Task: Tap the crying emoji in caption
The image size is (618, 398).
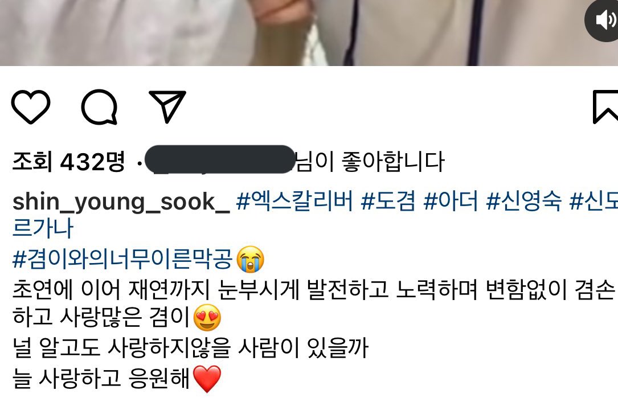Action: tap(250, 259)
